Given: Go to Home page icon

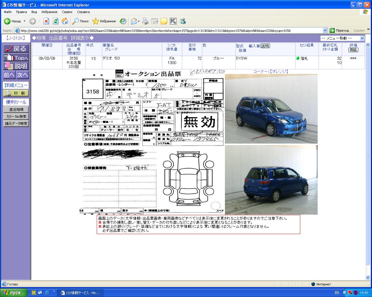Looking at the screenshot, I should pos(65,21).
